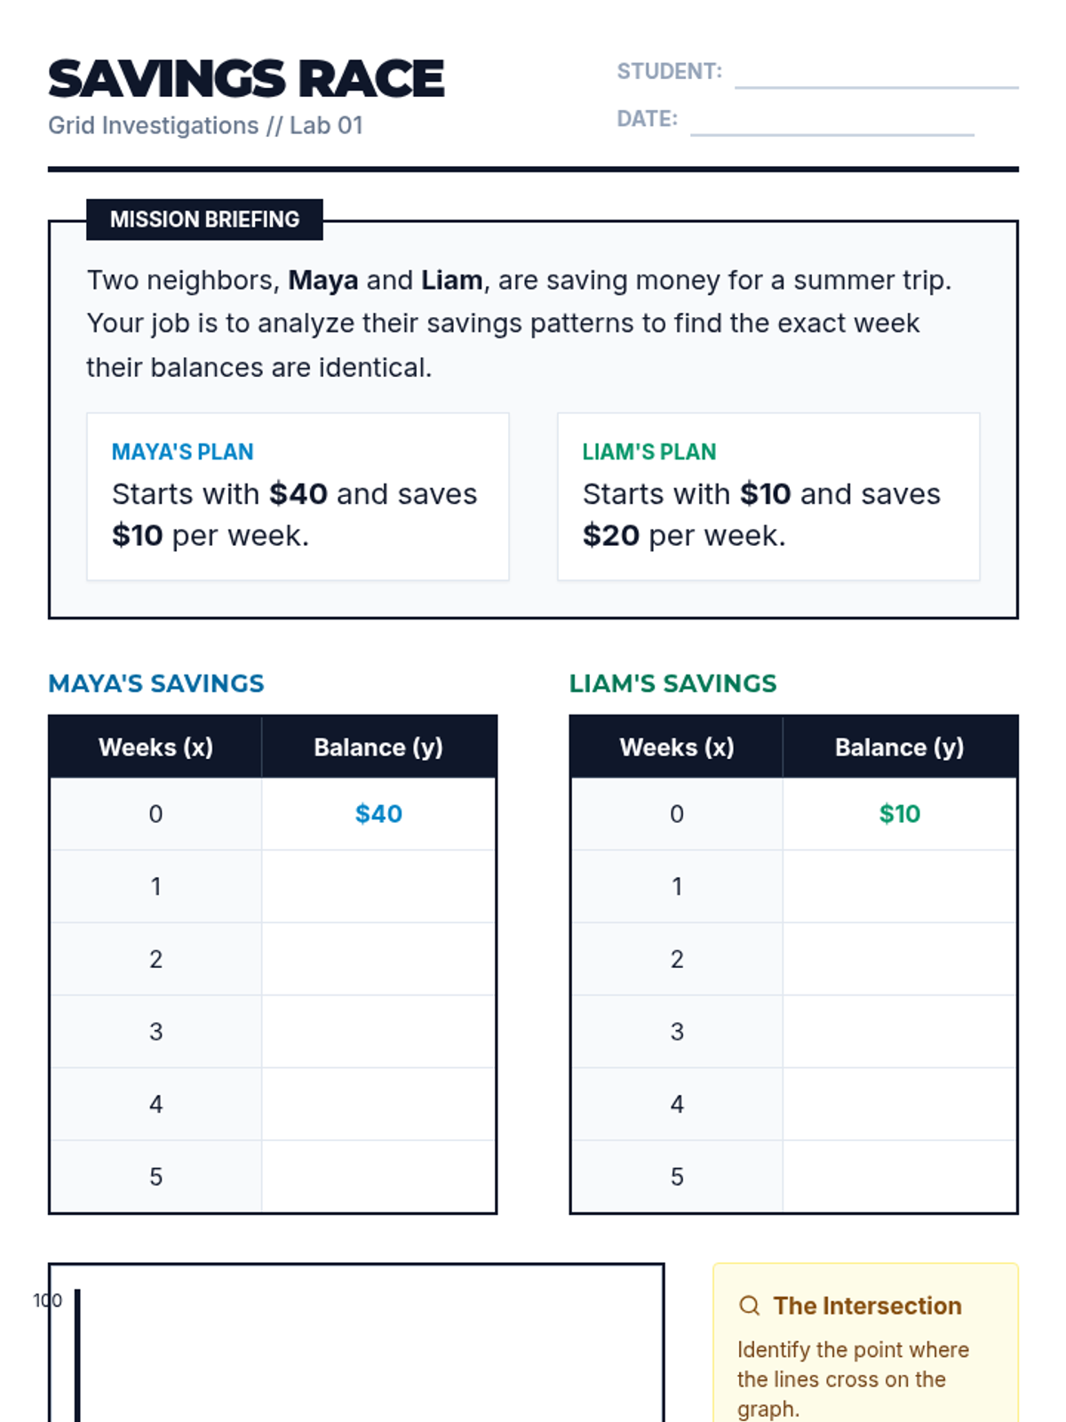Click the Liam's Plan card
The height and width of the screenshot is (1422, 1066).
tap(768, 497)
